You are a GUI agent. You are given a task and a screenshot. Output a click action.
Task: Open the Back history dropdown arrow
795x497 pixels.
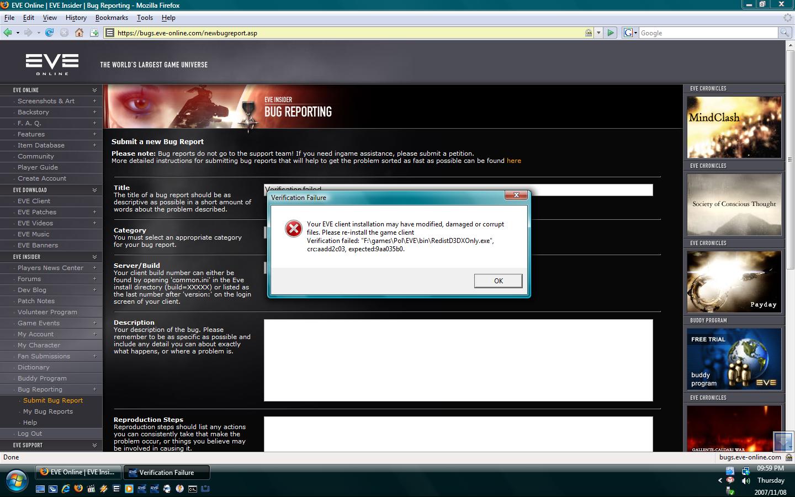point(18,33)
